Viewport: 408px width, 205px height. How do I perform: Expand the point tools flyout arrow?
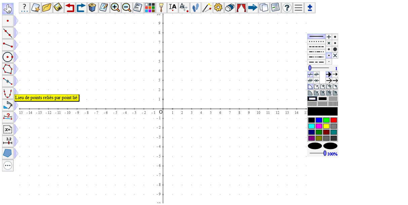(x=16, y=21)
